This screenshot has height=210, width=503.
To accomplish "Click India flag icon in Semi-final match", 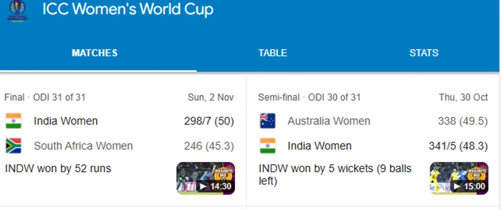I will pos(267,146).
